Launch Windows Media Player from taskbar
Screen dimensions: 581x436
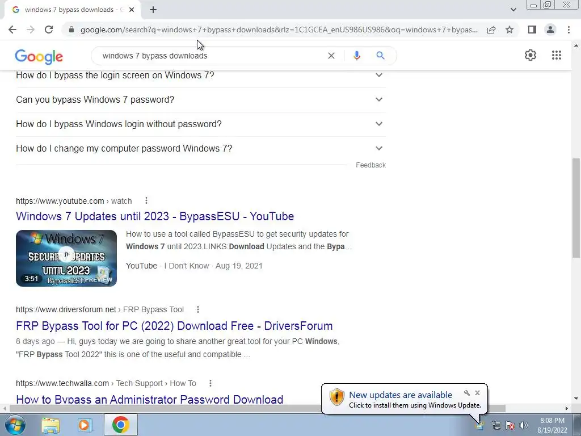(85, 425)
